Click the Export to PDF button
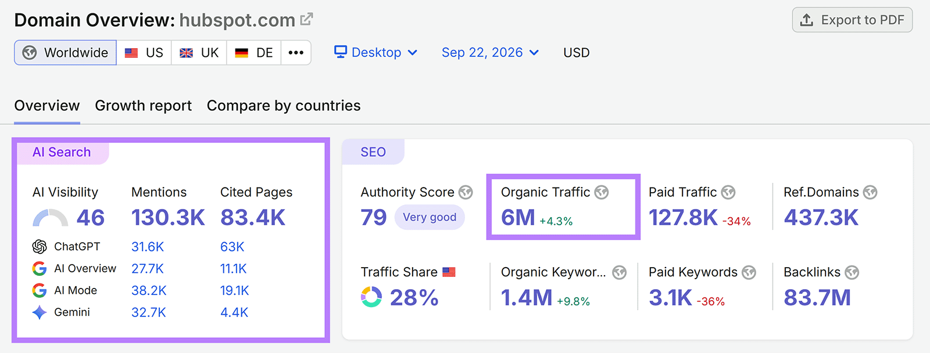Screen dimensions: 930x353 point(852,20)
